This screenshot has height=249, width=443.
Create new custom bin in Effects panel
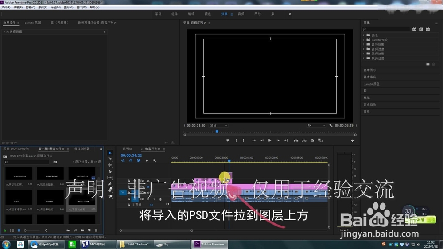pos(428,64)
